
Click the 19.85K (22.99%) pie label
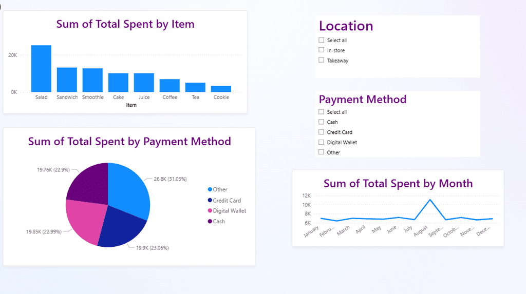click(x=44, y=231)
